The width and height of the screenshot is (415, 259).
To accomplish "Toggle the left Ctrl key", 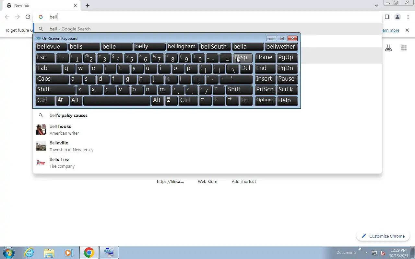I will [x=45, y=101].
